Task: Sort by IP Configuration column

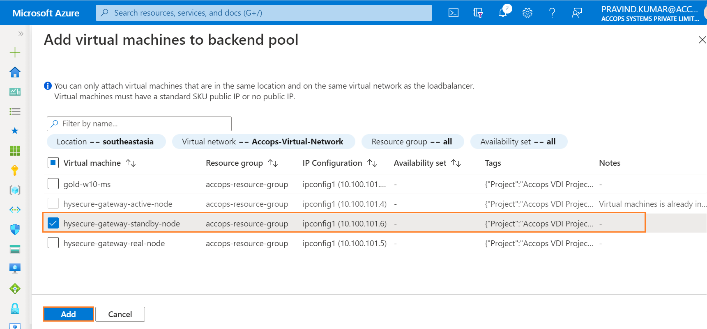Action: coord(340,163)
